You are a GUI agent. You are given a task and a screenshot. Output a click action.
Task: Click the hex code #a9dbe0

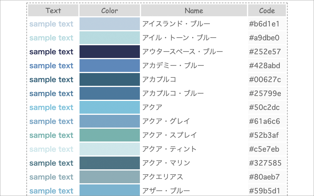click(x=264, y=38)
